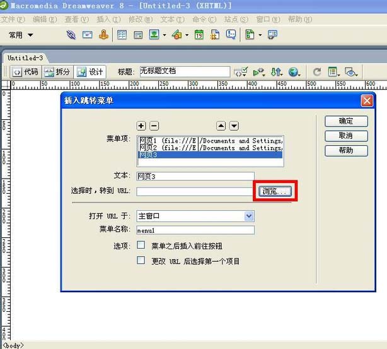This screenshot has width=387, height=349.
Task: Open the 主窗口 dropdown
Action: pyautogui.click(x=195, y=216)
